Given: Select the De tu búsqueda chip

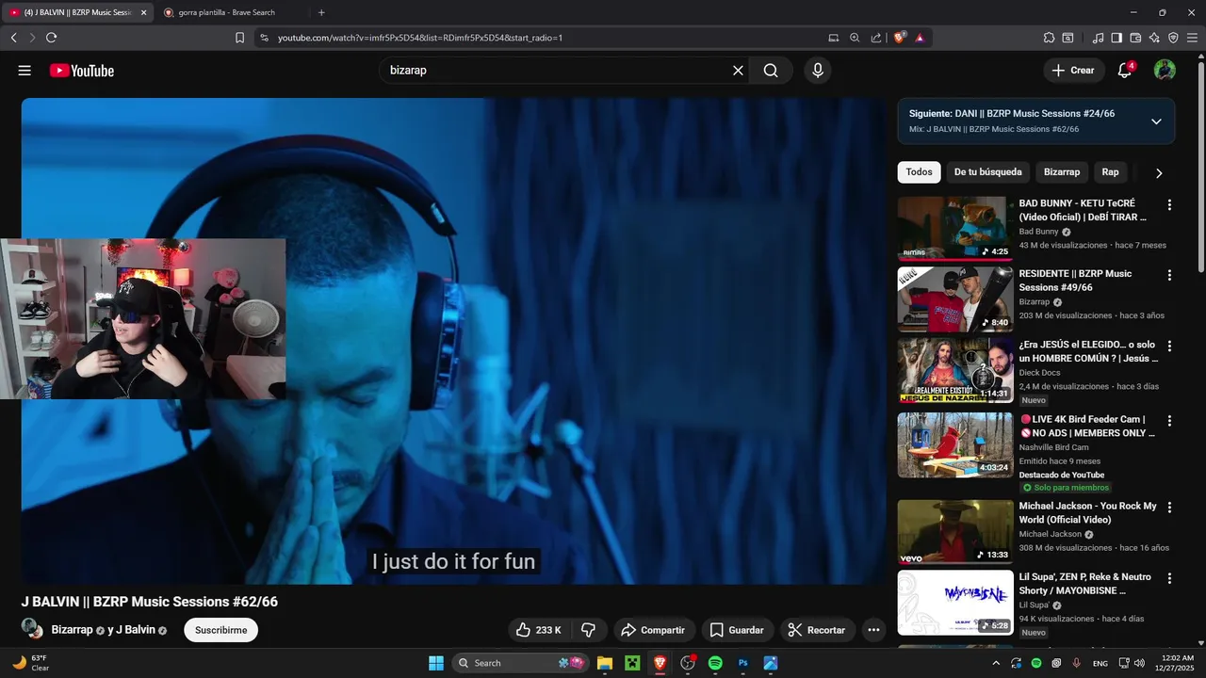Looking at the screenshot, I should pos(987,172).
